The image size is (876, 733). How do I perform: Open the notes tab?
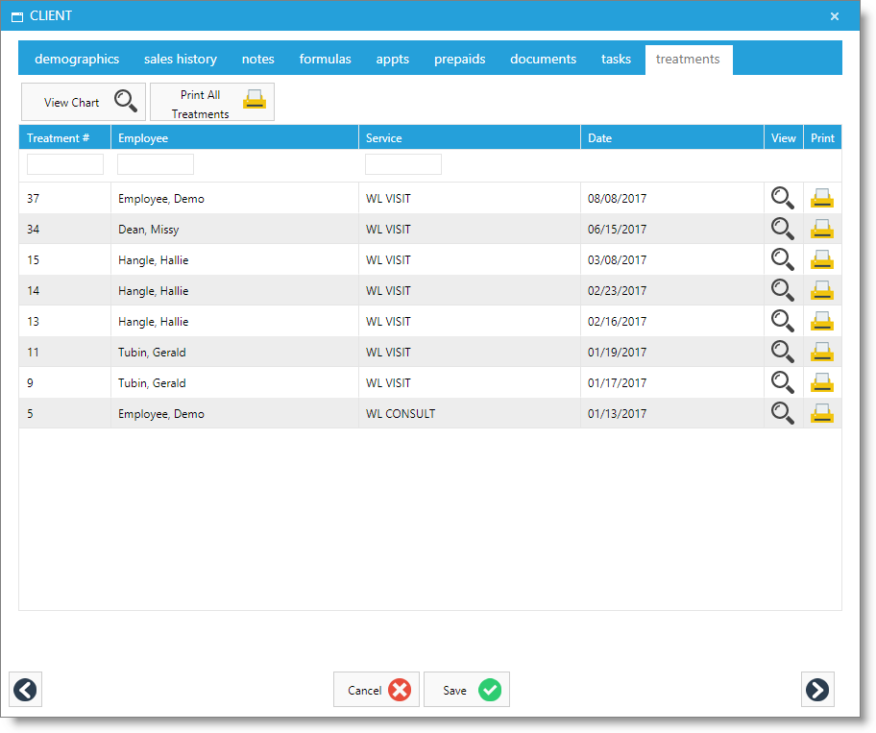(x=258, y=59)
